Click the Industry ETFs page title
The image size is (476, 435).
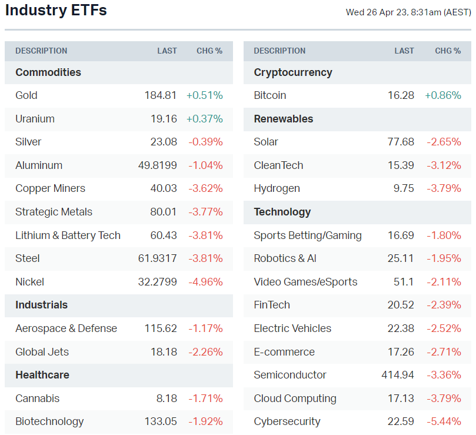pos(56,11)
